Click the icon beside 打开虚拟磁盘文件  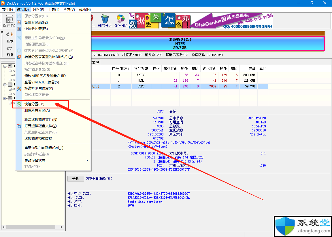click(19, 126)
